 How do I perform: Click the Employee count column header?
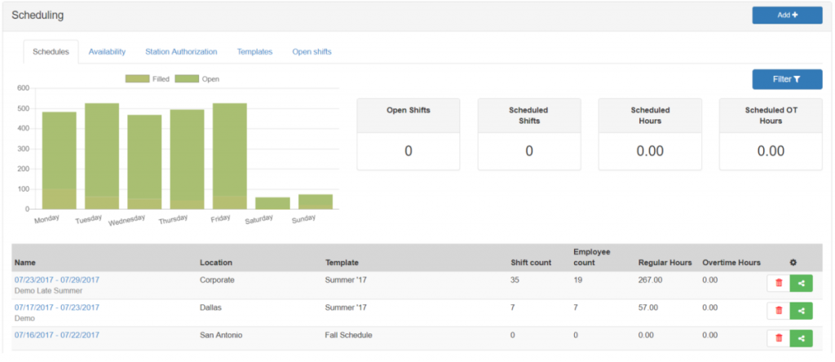pyautogui.click(x=592, y=257)
